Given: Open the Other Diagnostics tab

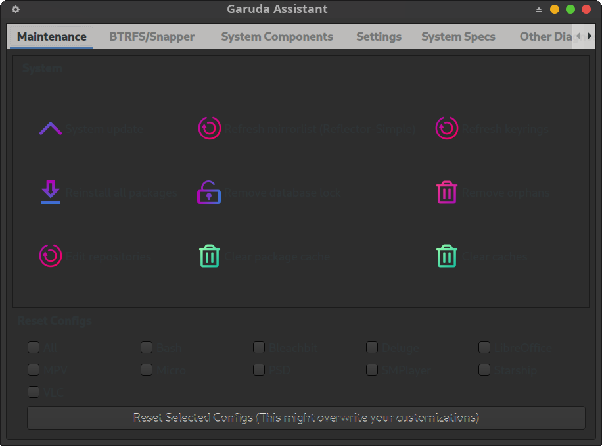Looking at the screenshot, I should (545, 37).
